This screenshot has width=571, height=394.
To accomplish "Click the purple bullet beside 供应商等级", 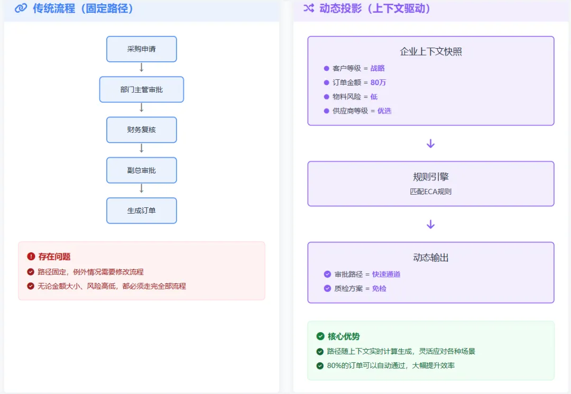I will tap(326, 111).
